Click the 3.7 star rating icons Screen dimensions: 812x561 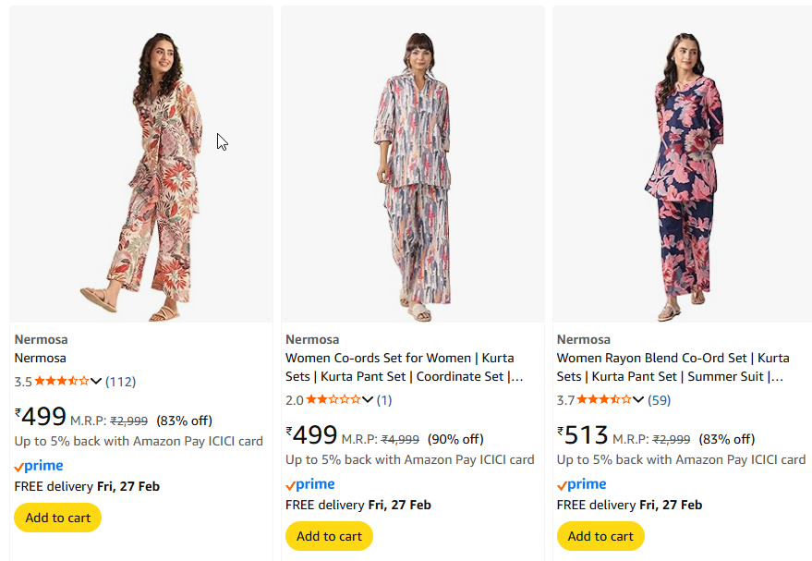coord(605,399)
